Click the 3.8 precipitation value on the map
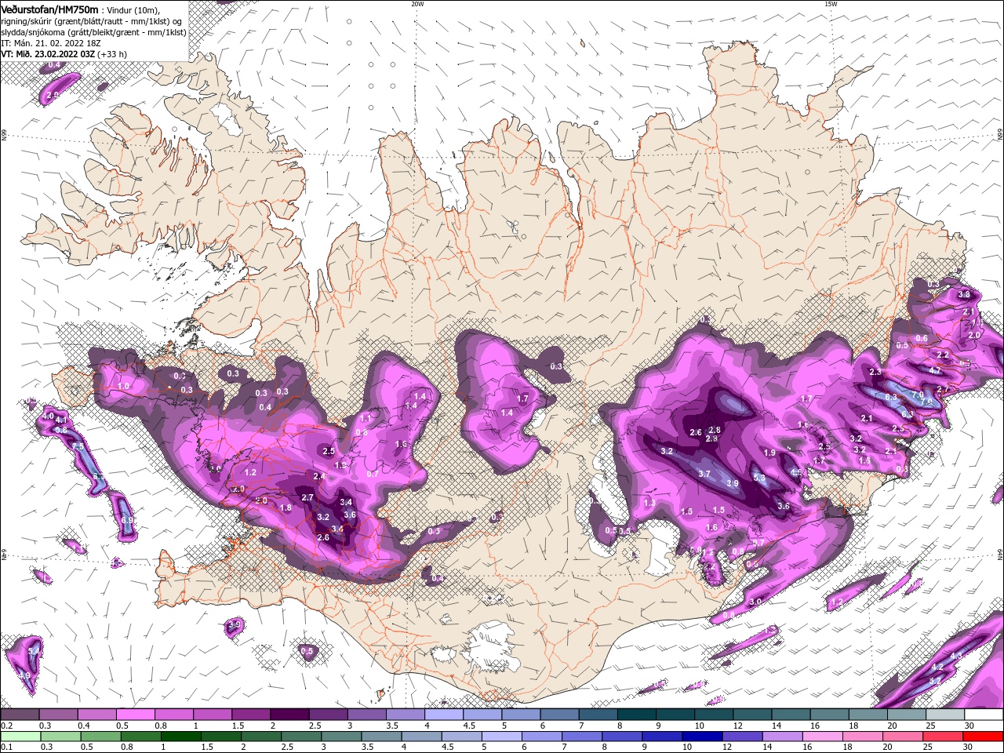This screenshot has width=1004, height=753. point(965,294)
